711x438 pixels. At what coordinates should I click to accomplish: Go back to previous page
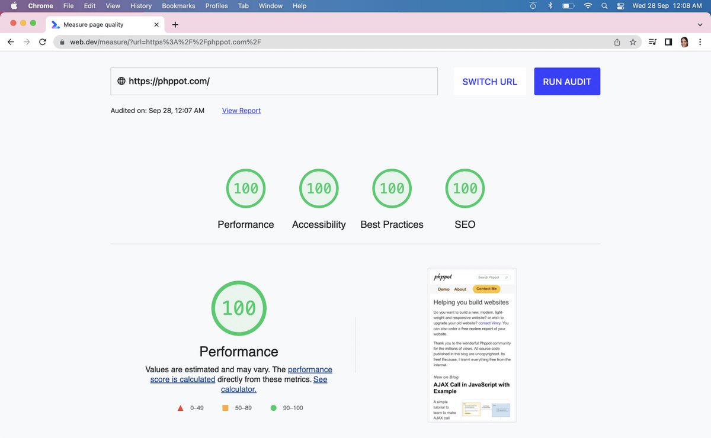click(x=11, y=42)
